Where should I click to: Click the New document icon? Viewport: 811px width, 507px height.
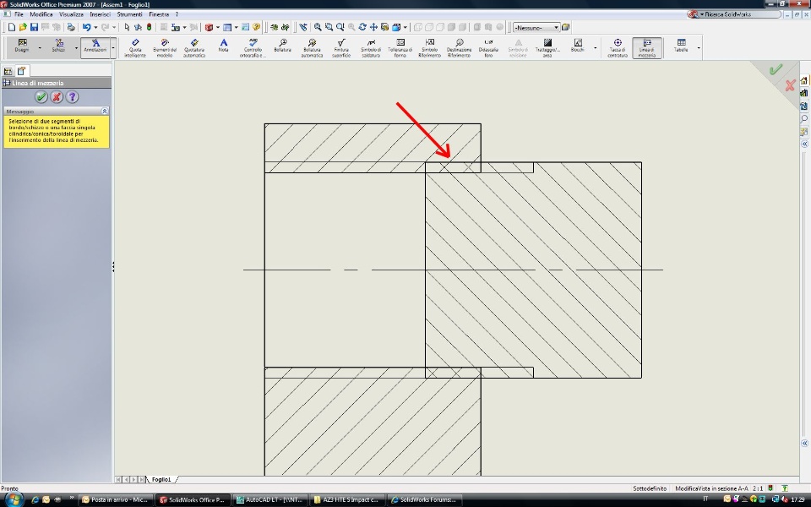tap(11, 27)
